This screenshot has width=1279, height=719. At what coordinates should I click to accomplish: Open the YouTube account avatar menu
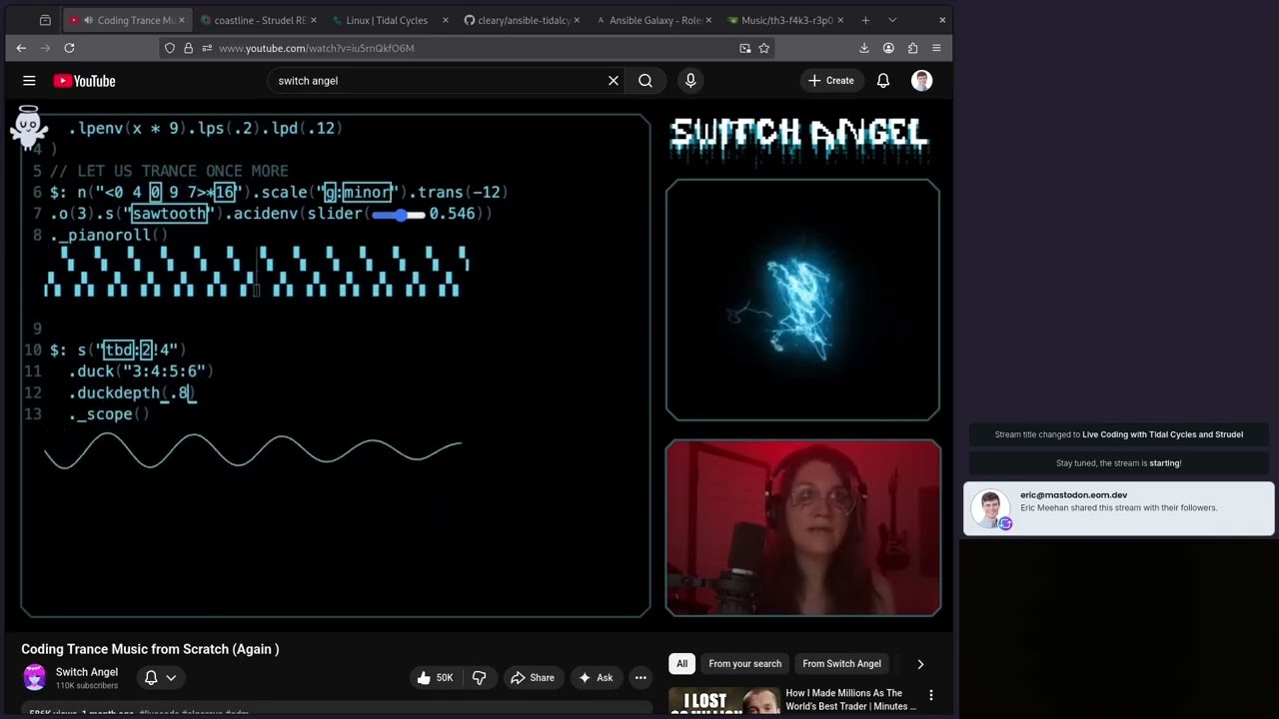922,81
